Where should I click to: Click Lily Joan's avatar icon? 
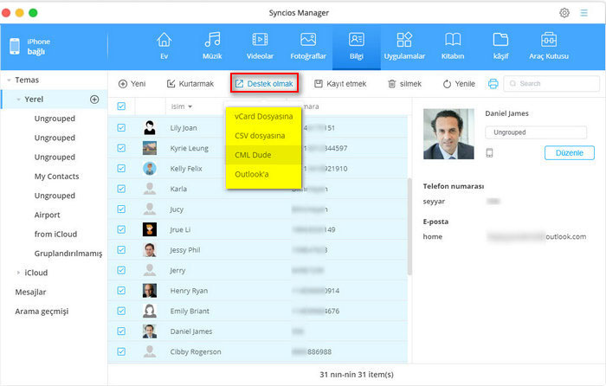pyautogui.click(x=150, y=127)
